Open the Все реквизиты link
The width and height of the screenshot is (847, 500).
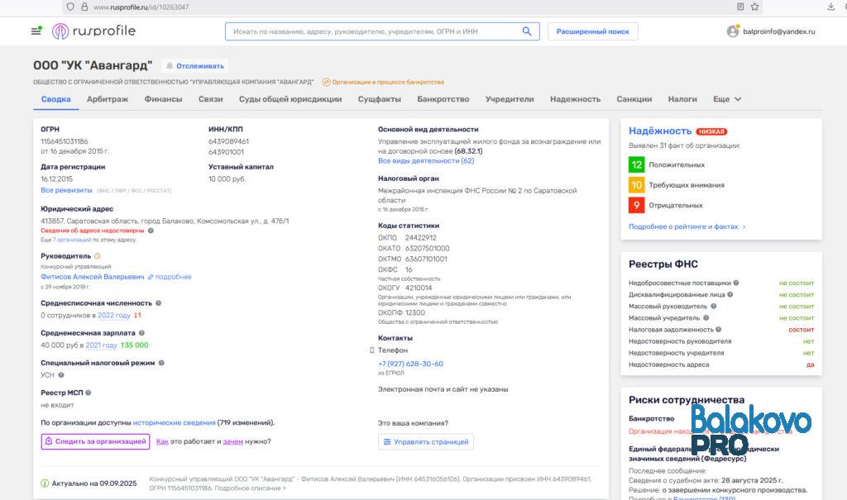click(66, 190)
